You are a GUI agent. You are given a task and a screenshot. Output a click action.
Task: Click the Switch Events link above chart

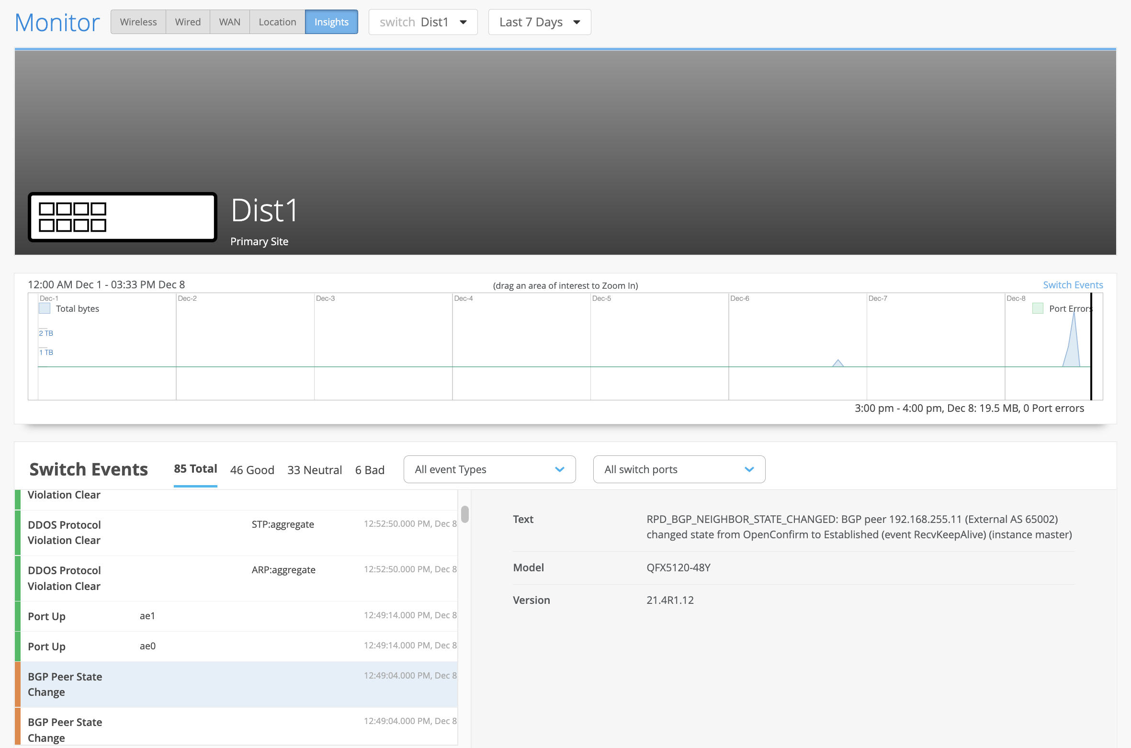(x=1073, y=285)
